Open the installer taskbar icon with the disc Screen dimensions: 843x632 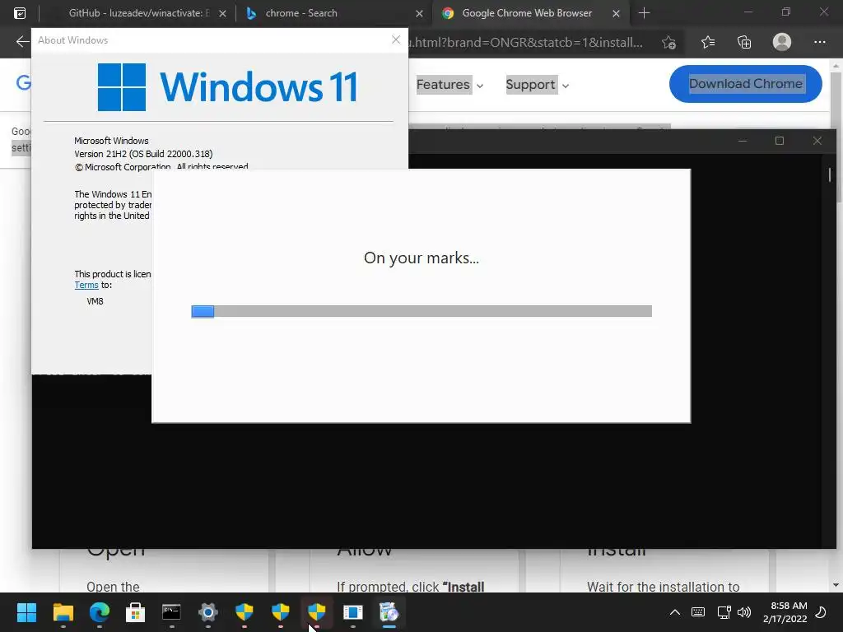click(x=389, y=612)
